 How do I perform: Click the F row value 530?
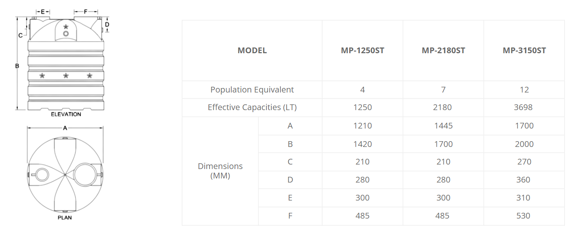524,216
